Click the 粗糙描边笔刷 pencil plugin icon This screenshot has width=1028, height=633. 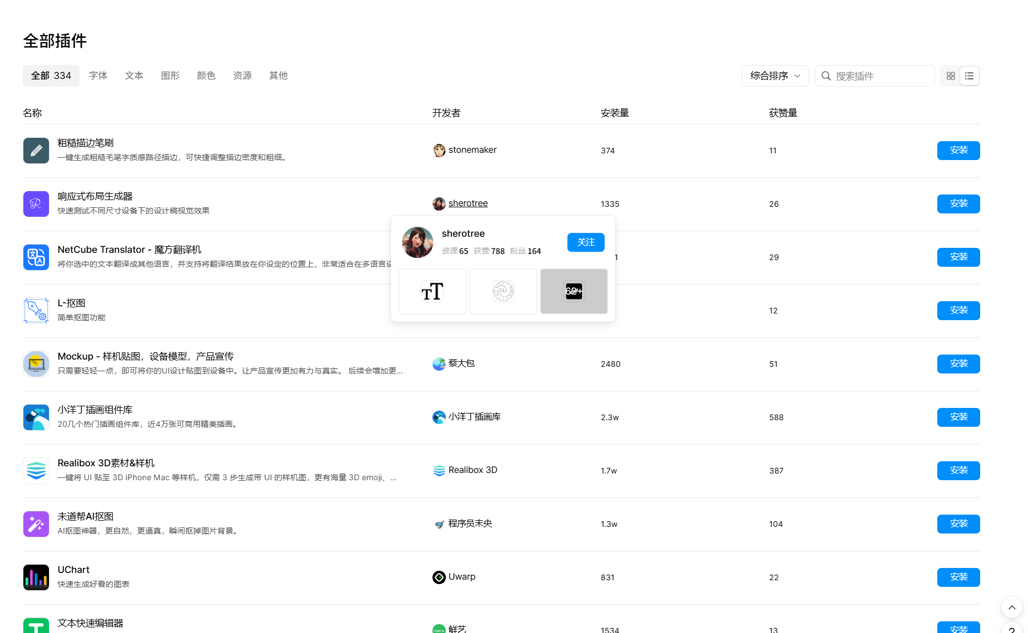36,151
